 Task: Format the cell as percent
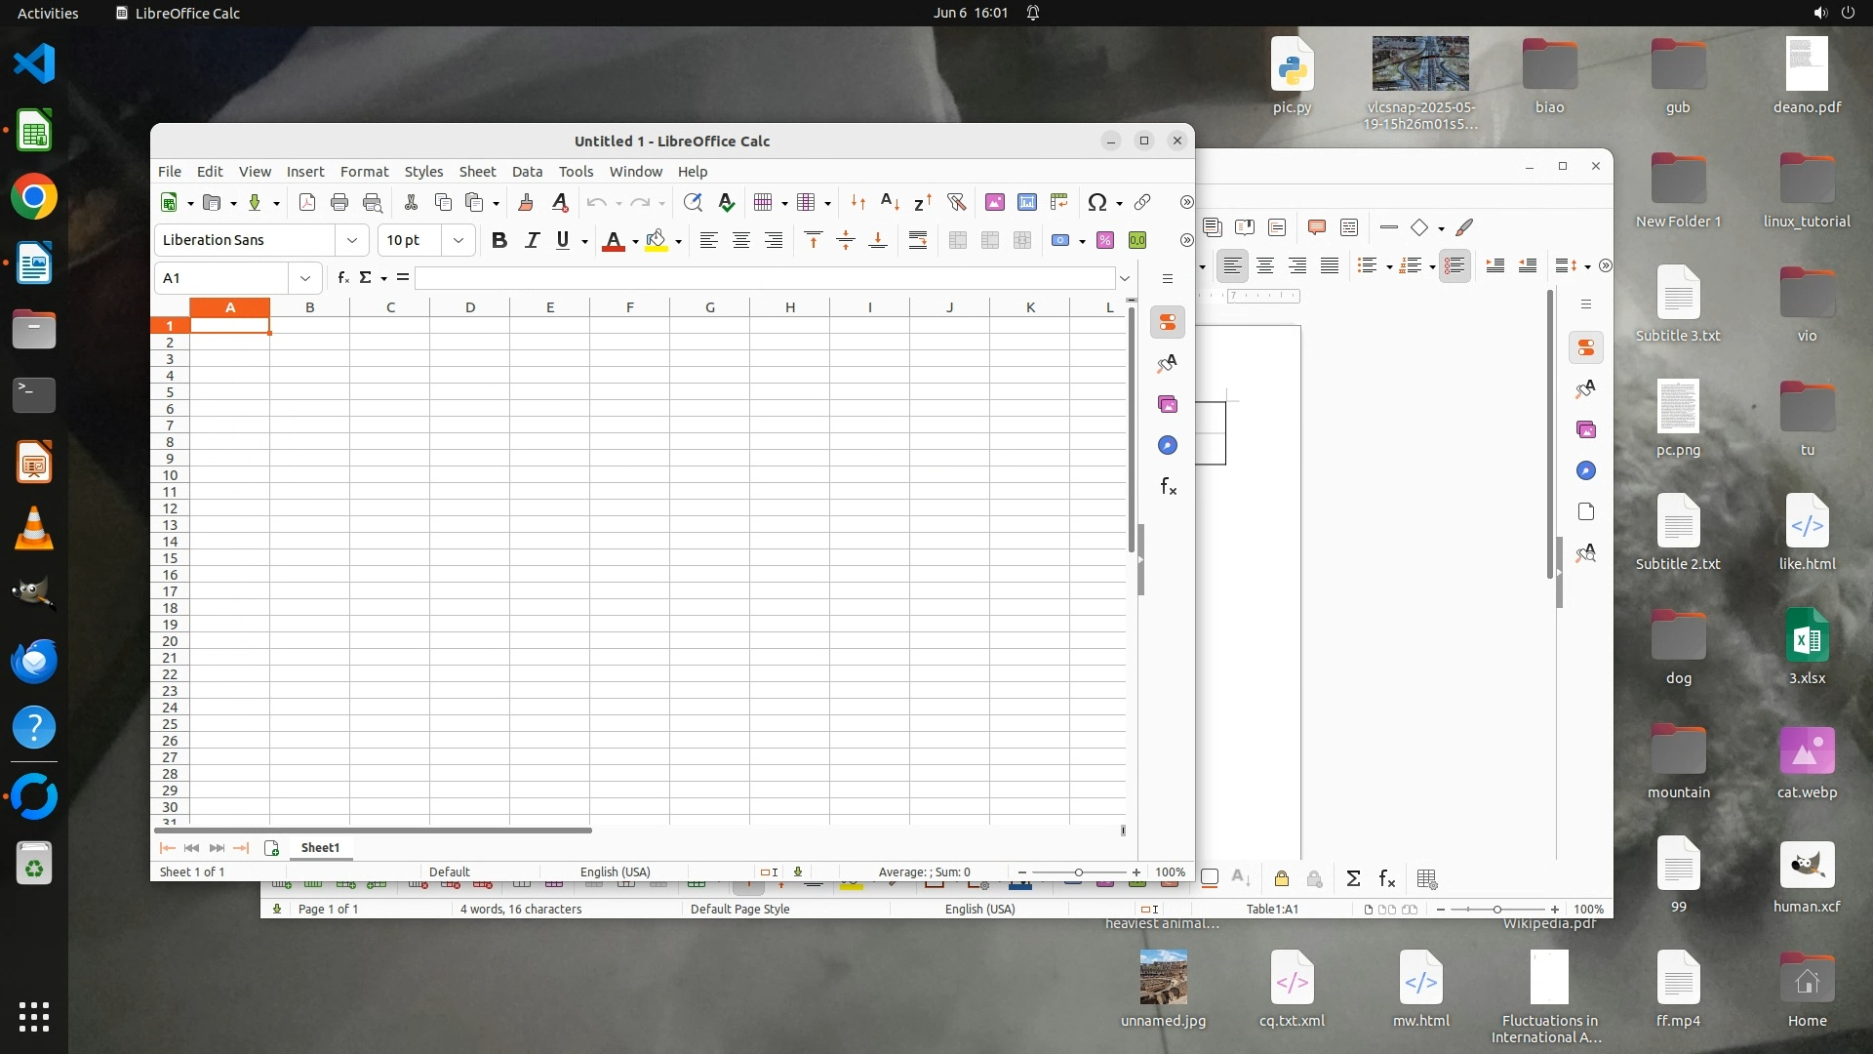point(1105,240)
